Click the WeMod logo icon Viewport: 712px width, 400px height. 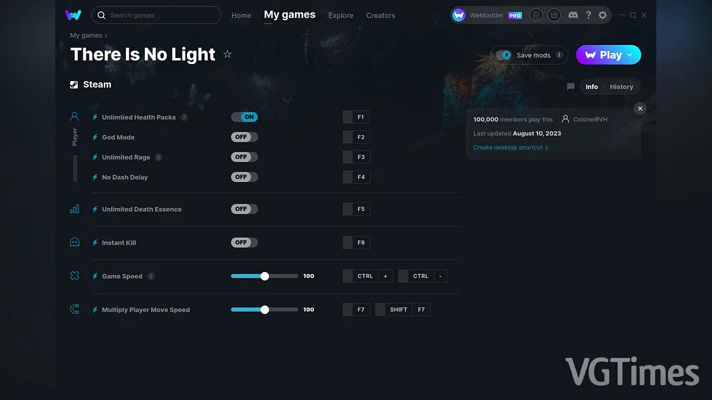[73, 15]
